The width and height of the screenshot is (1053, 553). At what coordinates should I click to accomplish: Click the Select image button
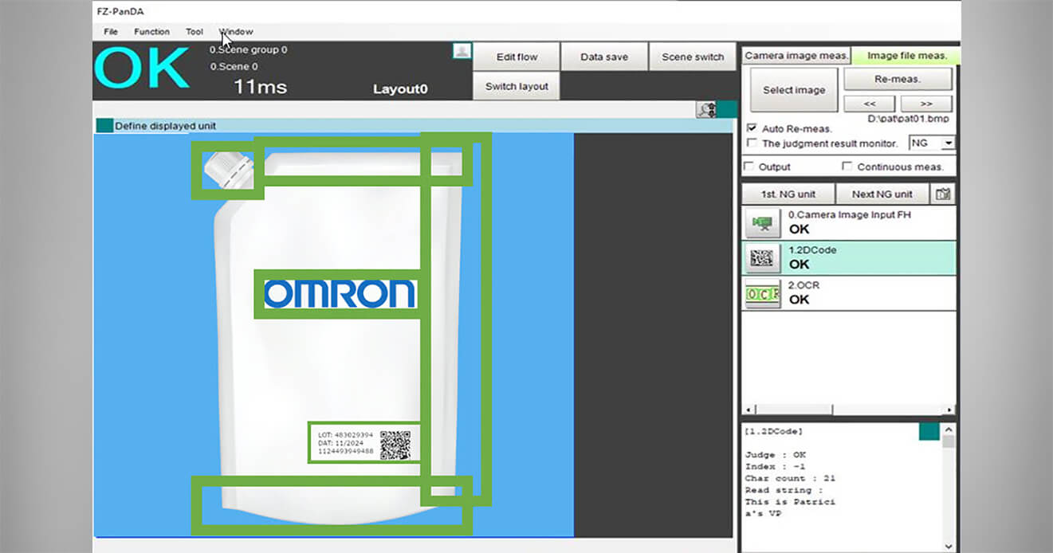pyautogui.click(x=793, y=90)
